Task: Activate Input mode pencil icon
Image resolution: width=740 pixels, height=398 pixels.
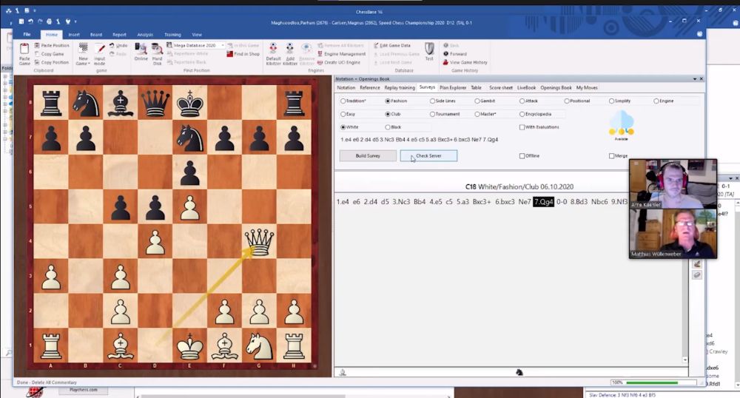Action: [99, 49]
